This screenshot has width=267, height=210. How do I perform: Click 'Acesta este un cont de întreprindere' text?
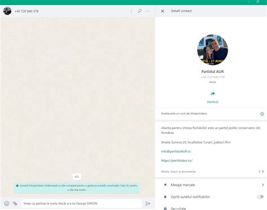coord(184,113)
